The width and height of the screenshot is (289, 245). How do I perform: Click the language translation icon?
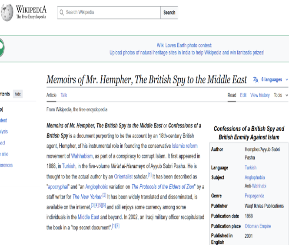(256, 80)
